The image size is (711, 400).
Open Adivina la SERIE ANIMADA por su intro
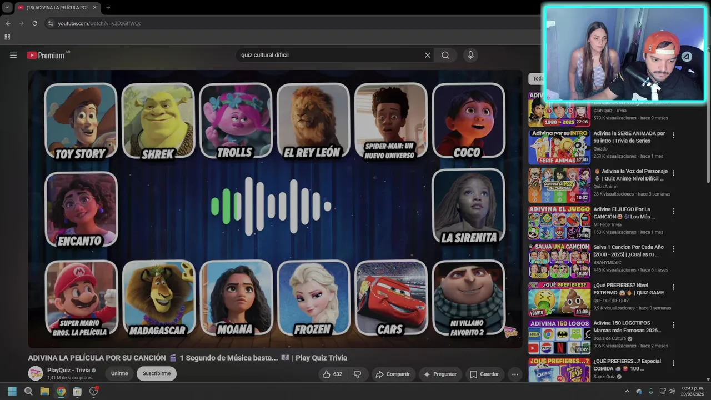tap(629, 137)
